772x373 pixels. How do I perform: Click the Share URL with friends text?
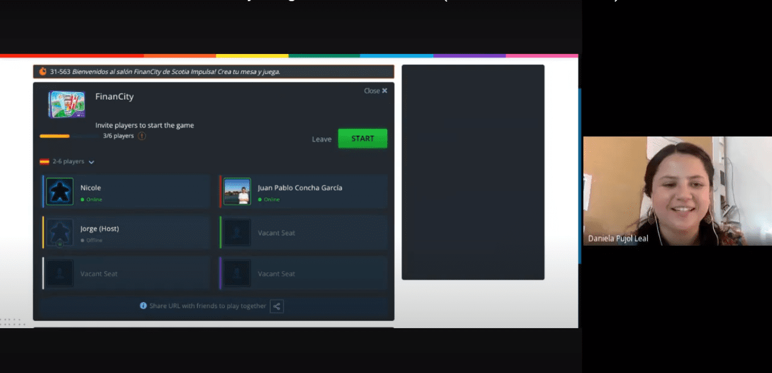208,306
